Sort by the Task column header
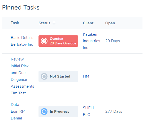This screenshot has height=129, width=147. point(15,23)
